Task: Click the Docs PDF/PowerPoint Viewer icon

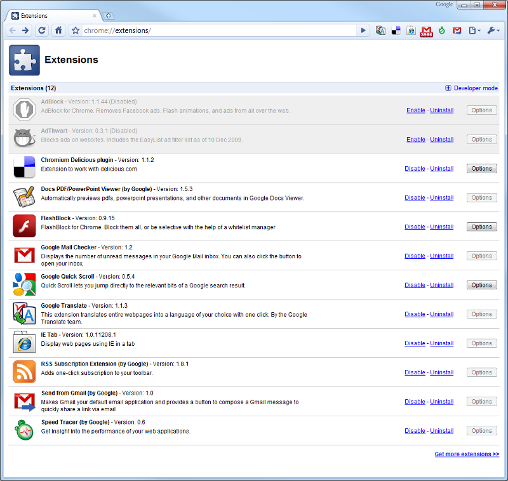Action: pos(24,196)
